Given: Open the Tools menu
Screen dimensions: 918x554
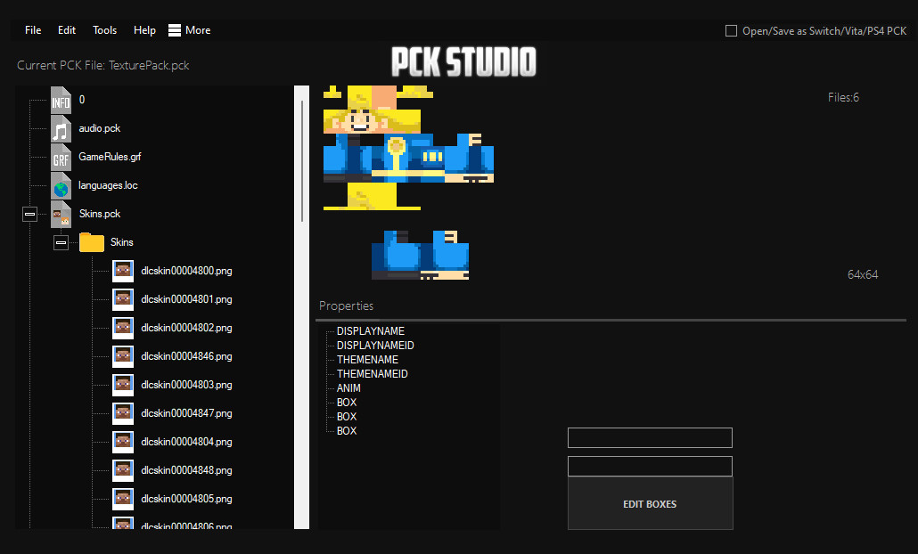Looking at the screenshot, I should click(104, 29).
